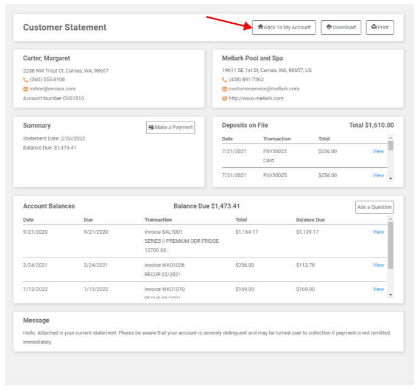Viewport: 419px width, 390px height.
Task: Click the Deposits on File scroll up arrow
Action: pyautogui.click(x=390, y=138)
